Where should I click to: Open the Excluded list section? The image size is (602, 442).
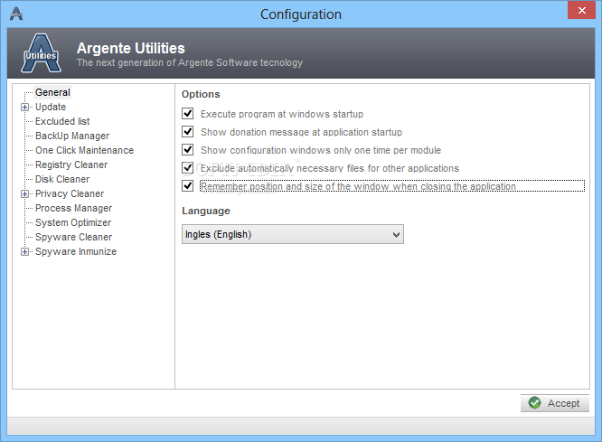coord(62,121)
